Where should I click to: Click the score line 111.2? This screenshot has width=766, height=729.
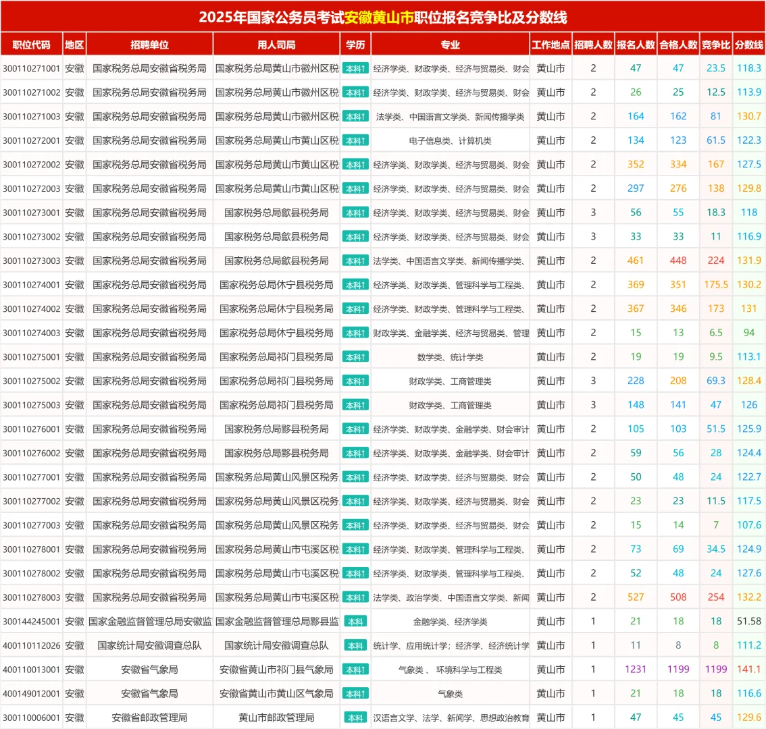click(x=749, y=645)
